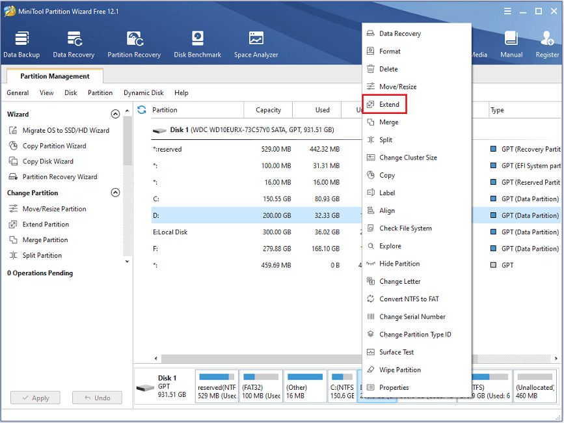Click the Apply button
This screenshot has height=423, width=564.
(x=35, y=398)
